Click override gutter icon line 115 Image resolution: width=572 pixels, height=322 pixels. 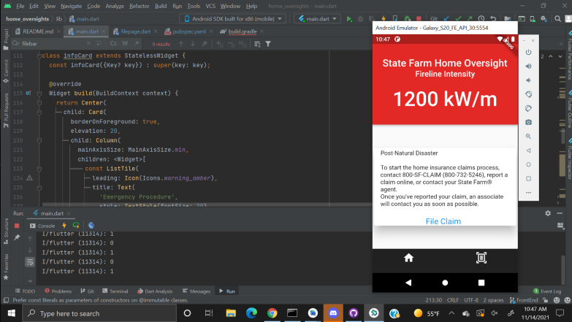coord(28,93)
